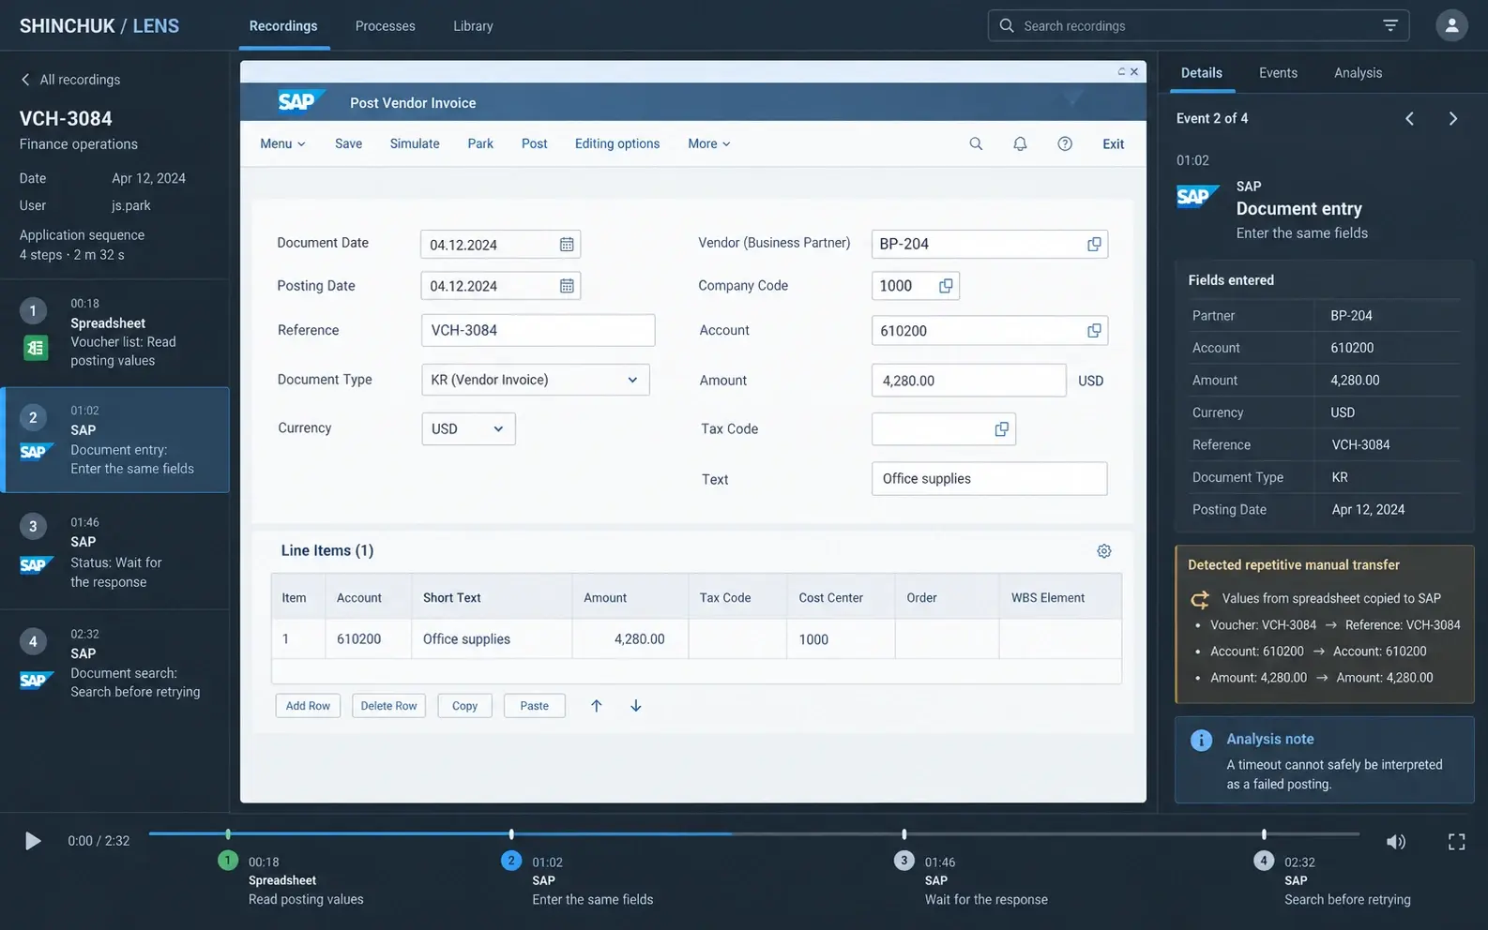Move line item row up

(597, 706)
